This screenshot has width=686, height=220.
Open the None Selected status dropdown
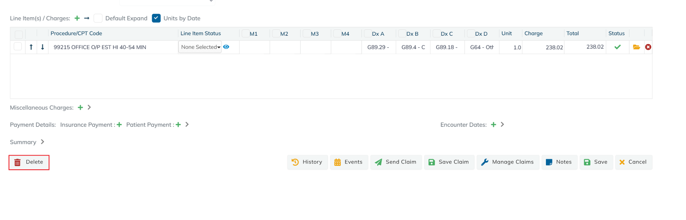pos(200,47)
